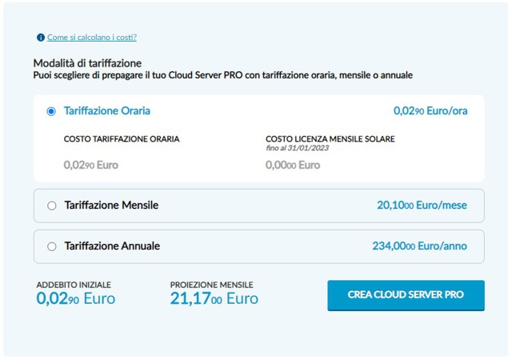Click the 0,0290 Euro/ora hourly price

coord(430,111)
